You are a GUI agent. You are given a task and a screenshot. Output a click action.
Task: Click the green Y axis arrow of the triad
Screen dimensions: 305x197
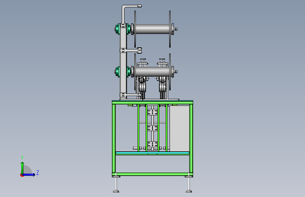pos(22,168)
